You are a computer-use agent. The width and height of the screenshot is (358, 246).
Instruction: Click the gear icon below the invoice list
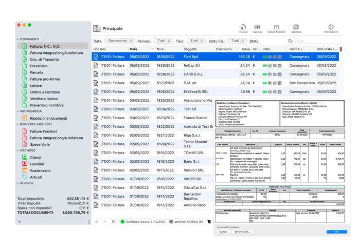point(114,221)
